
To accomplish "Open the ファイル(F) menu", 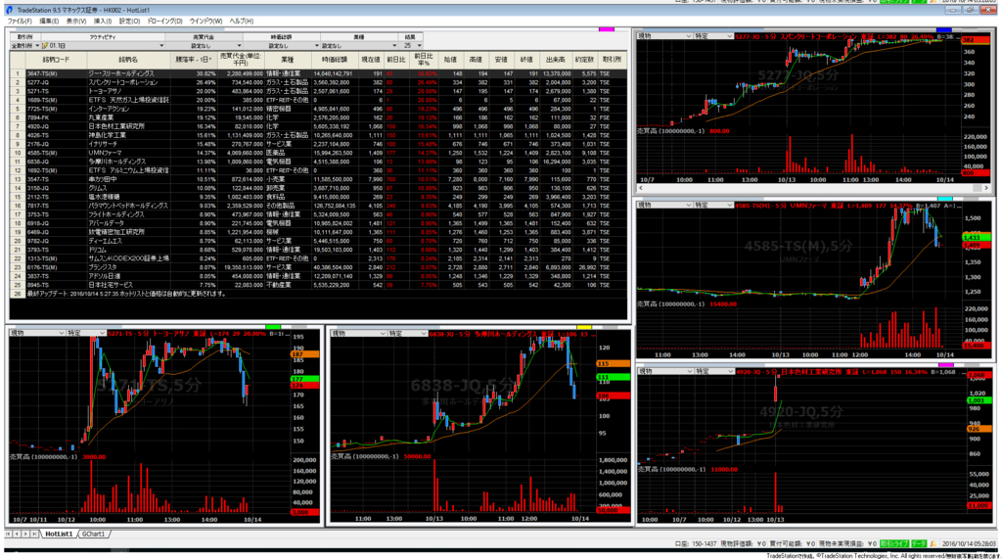I will coord(20,22).
